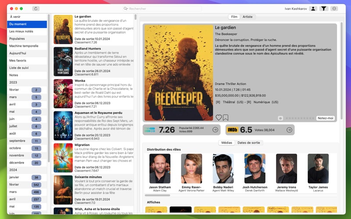Image resolution: width=351 pixels, height=219 pixels.
Task: Open Josh Hutcherson's cast photo
Action: click(x=255, y=169)
